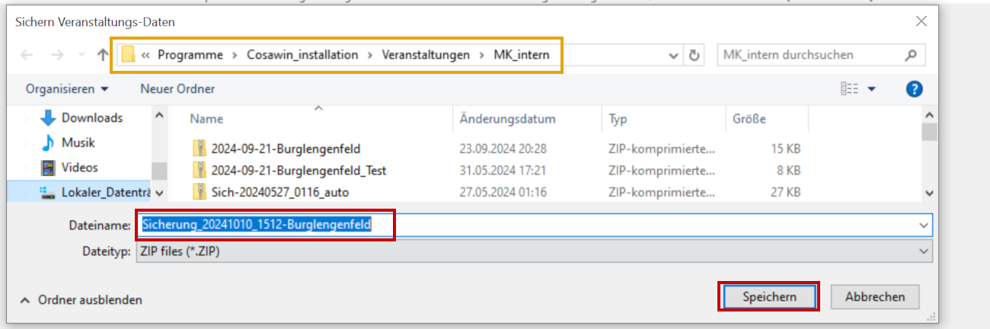
Task: Collapse folders with Ordner ausblenden
Action: (x=81, y=300)
